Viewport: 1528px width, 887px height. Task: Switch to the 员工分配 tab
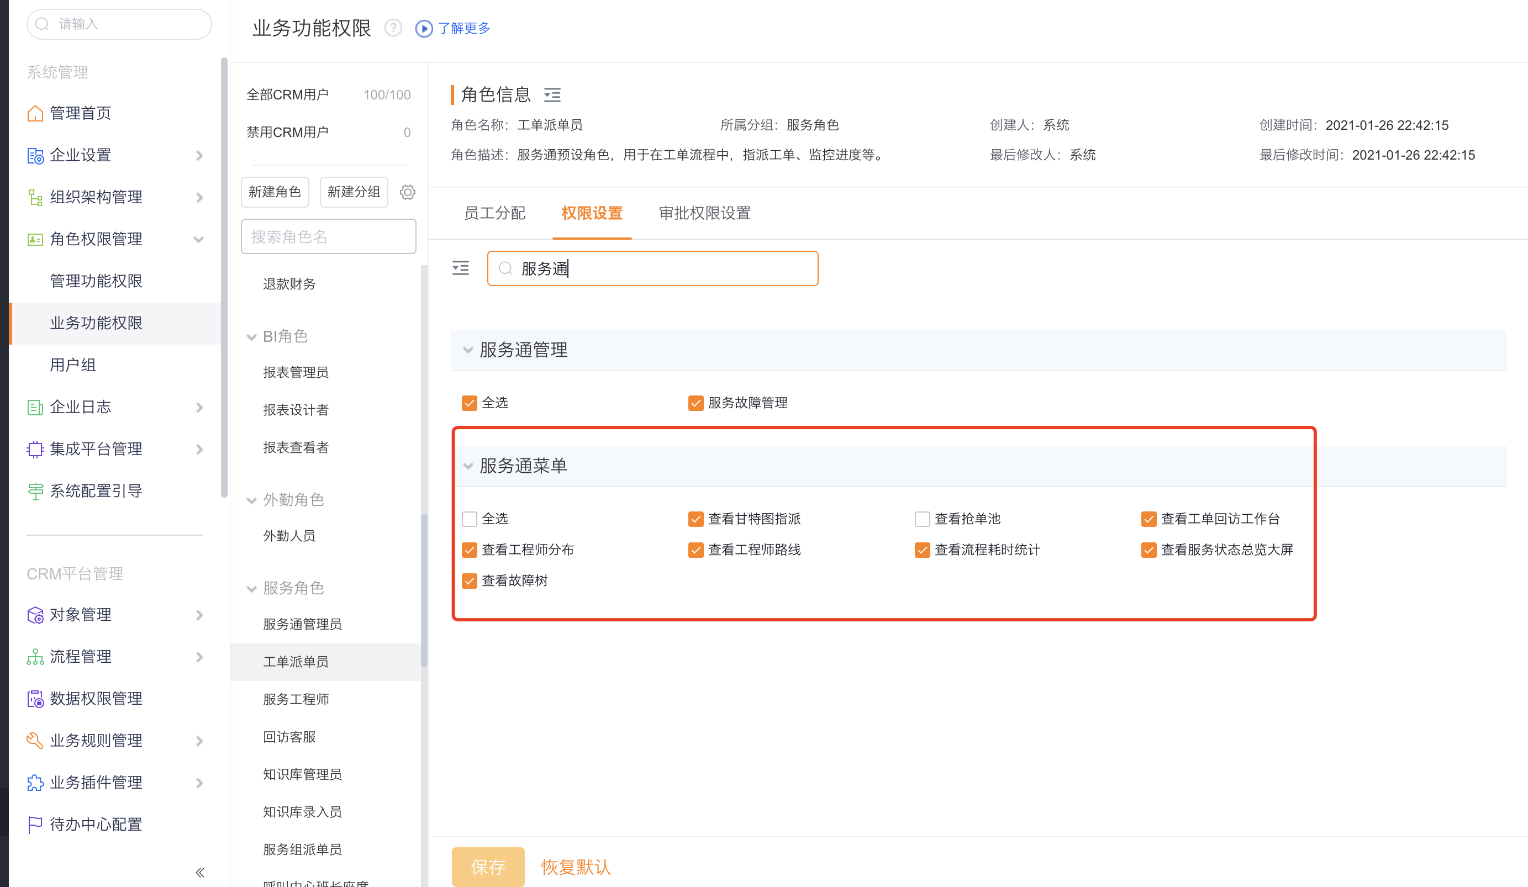(x=495, y=213)
